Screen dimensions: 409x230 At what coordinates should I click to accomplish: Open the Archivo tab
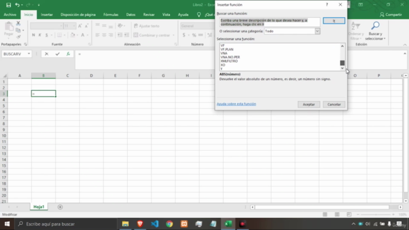[10, 15]
